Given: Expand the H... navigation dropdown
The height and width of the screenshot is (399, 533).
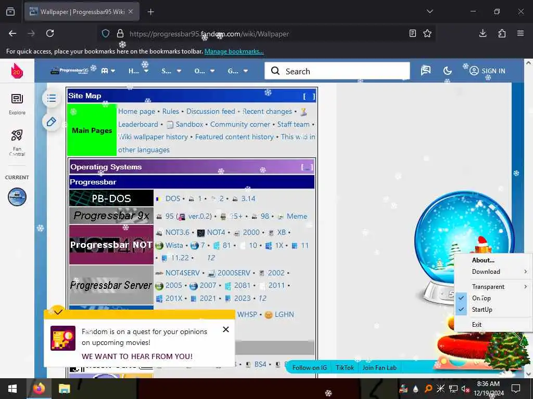Looking at the screenshot, I should click(138, 71).
